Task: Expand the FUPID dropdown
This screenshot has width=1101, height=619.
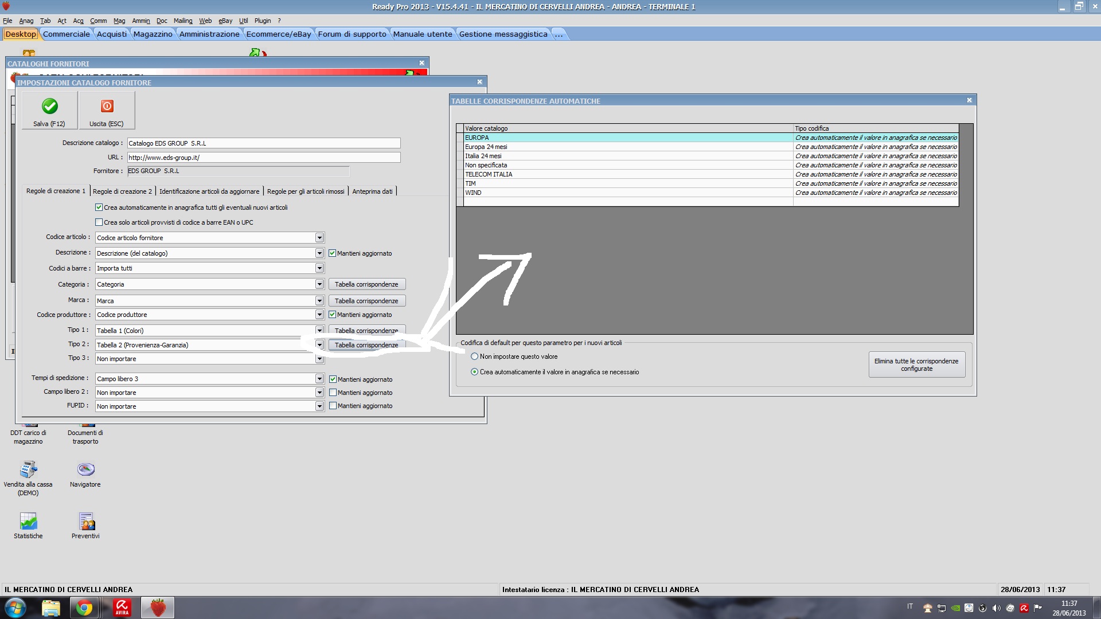Action: click(319, 406)
